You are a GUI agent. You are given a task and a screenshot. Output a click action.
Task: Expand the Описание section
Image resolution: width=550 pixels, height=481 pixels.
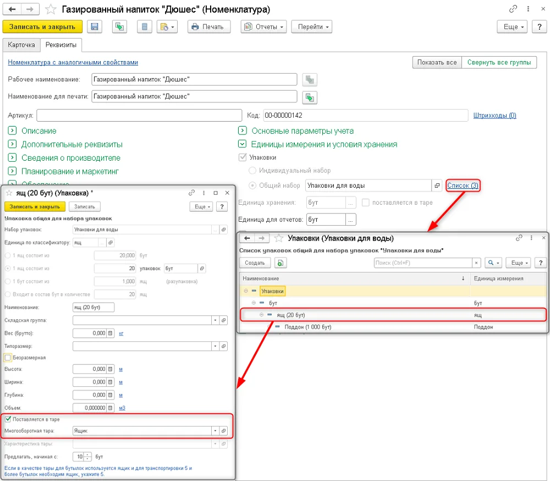(12, 130)
